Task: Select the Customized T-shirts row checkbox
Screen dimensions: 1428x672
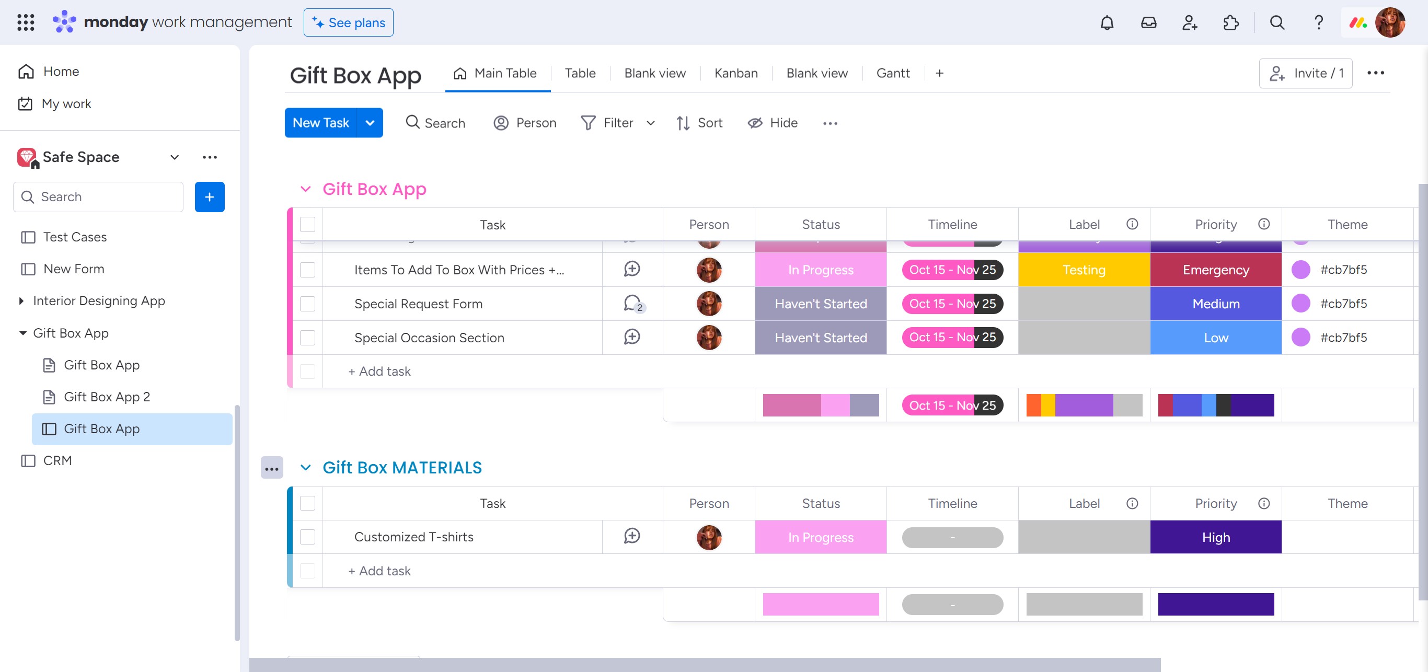Action: (308, 537)
